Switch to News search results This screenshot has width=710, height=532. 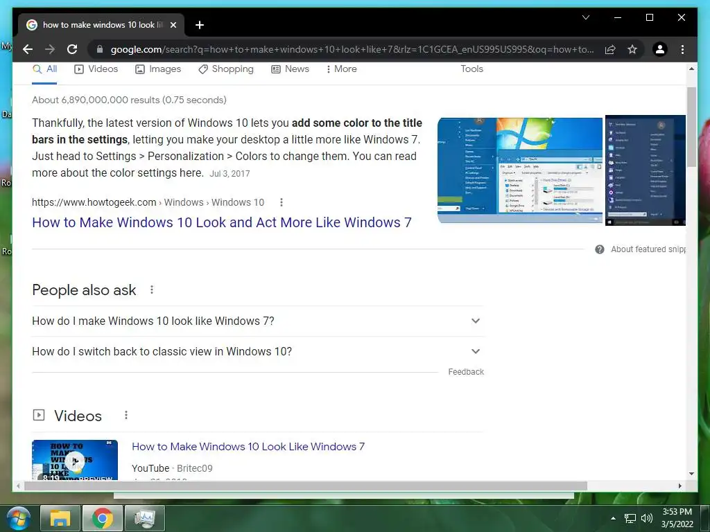click(290, 69)
